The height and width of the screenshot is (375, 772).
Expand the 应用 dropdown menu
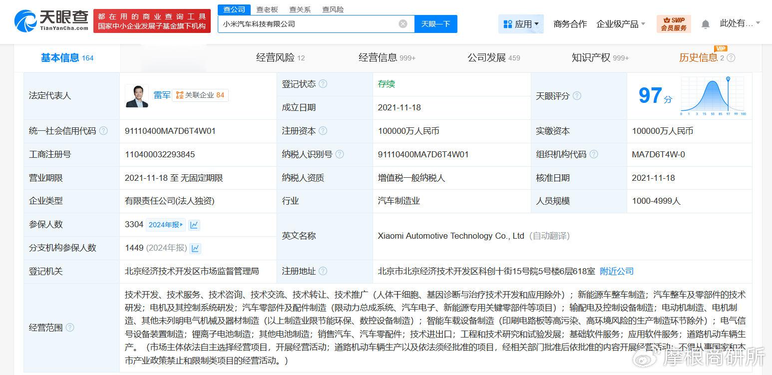click(x=521, y=24)
